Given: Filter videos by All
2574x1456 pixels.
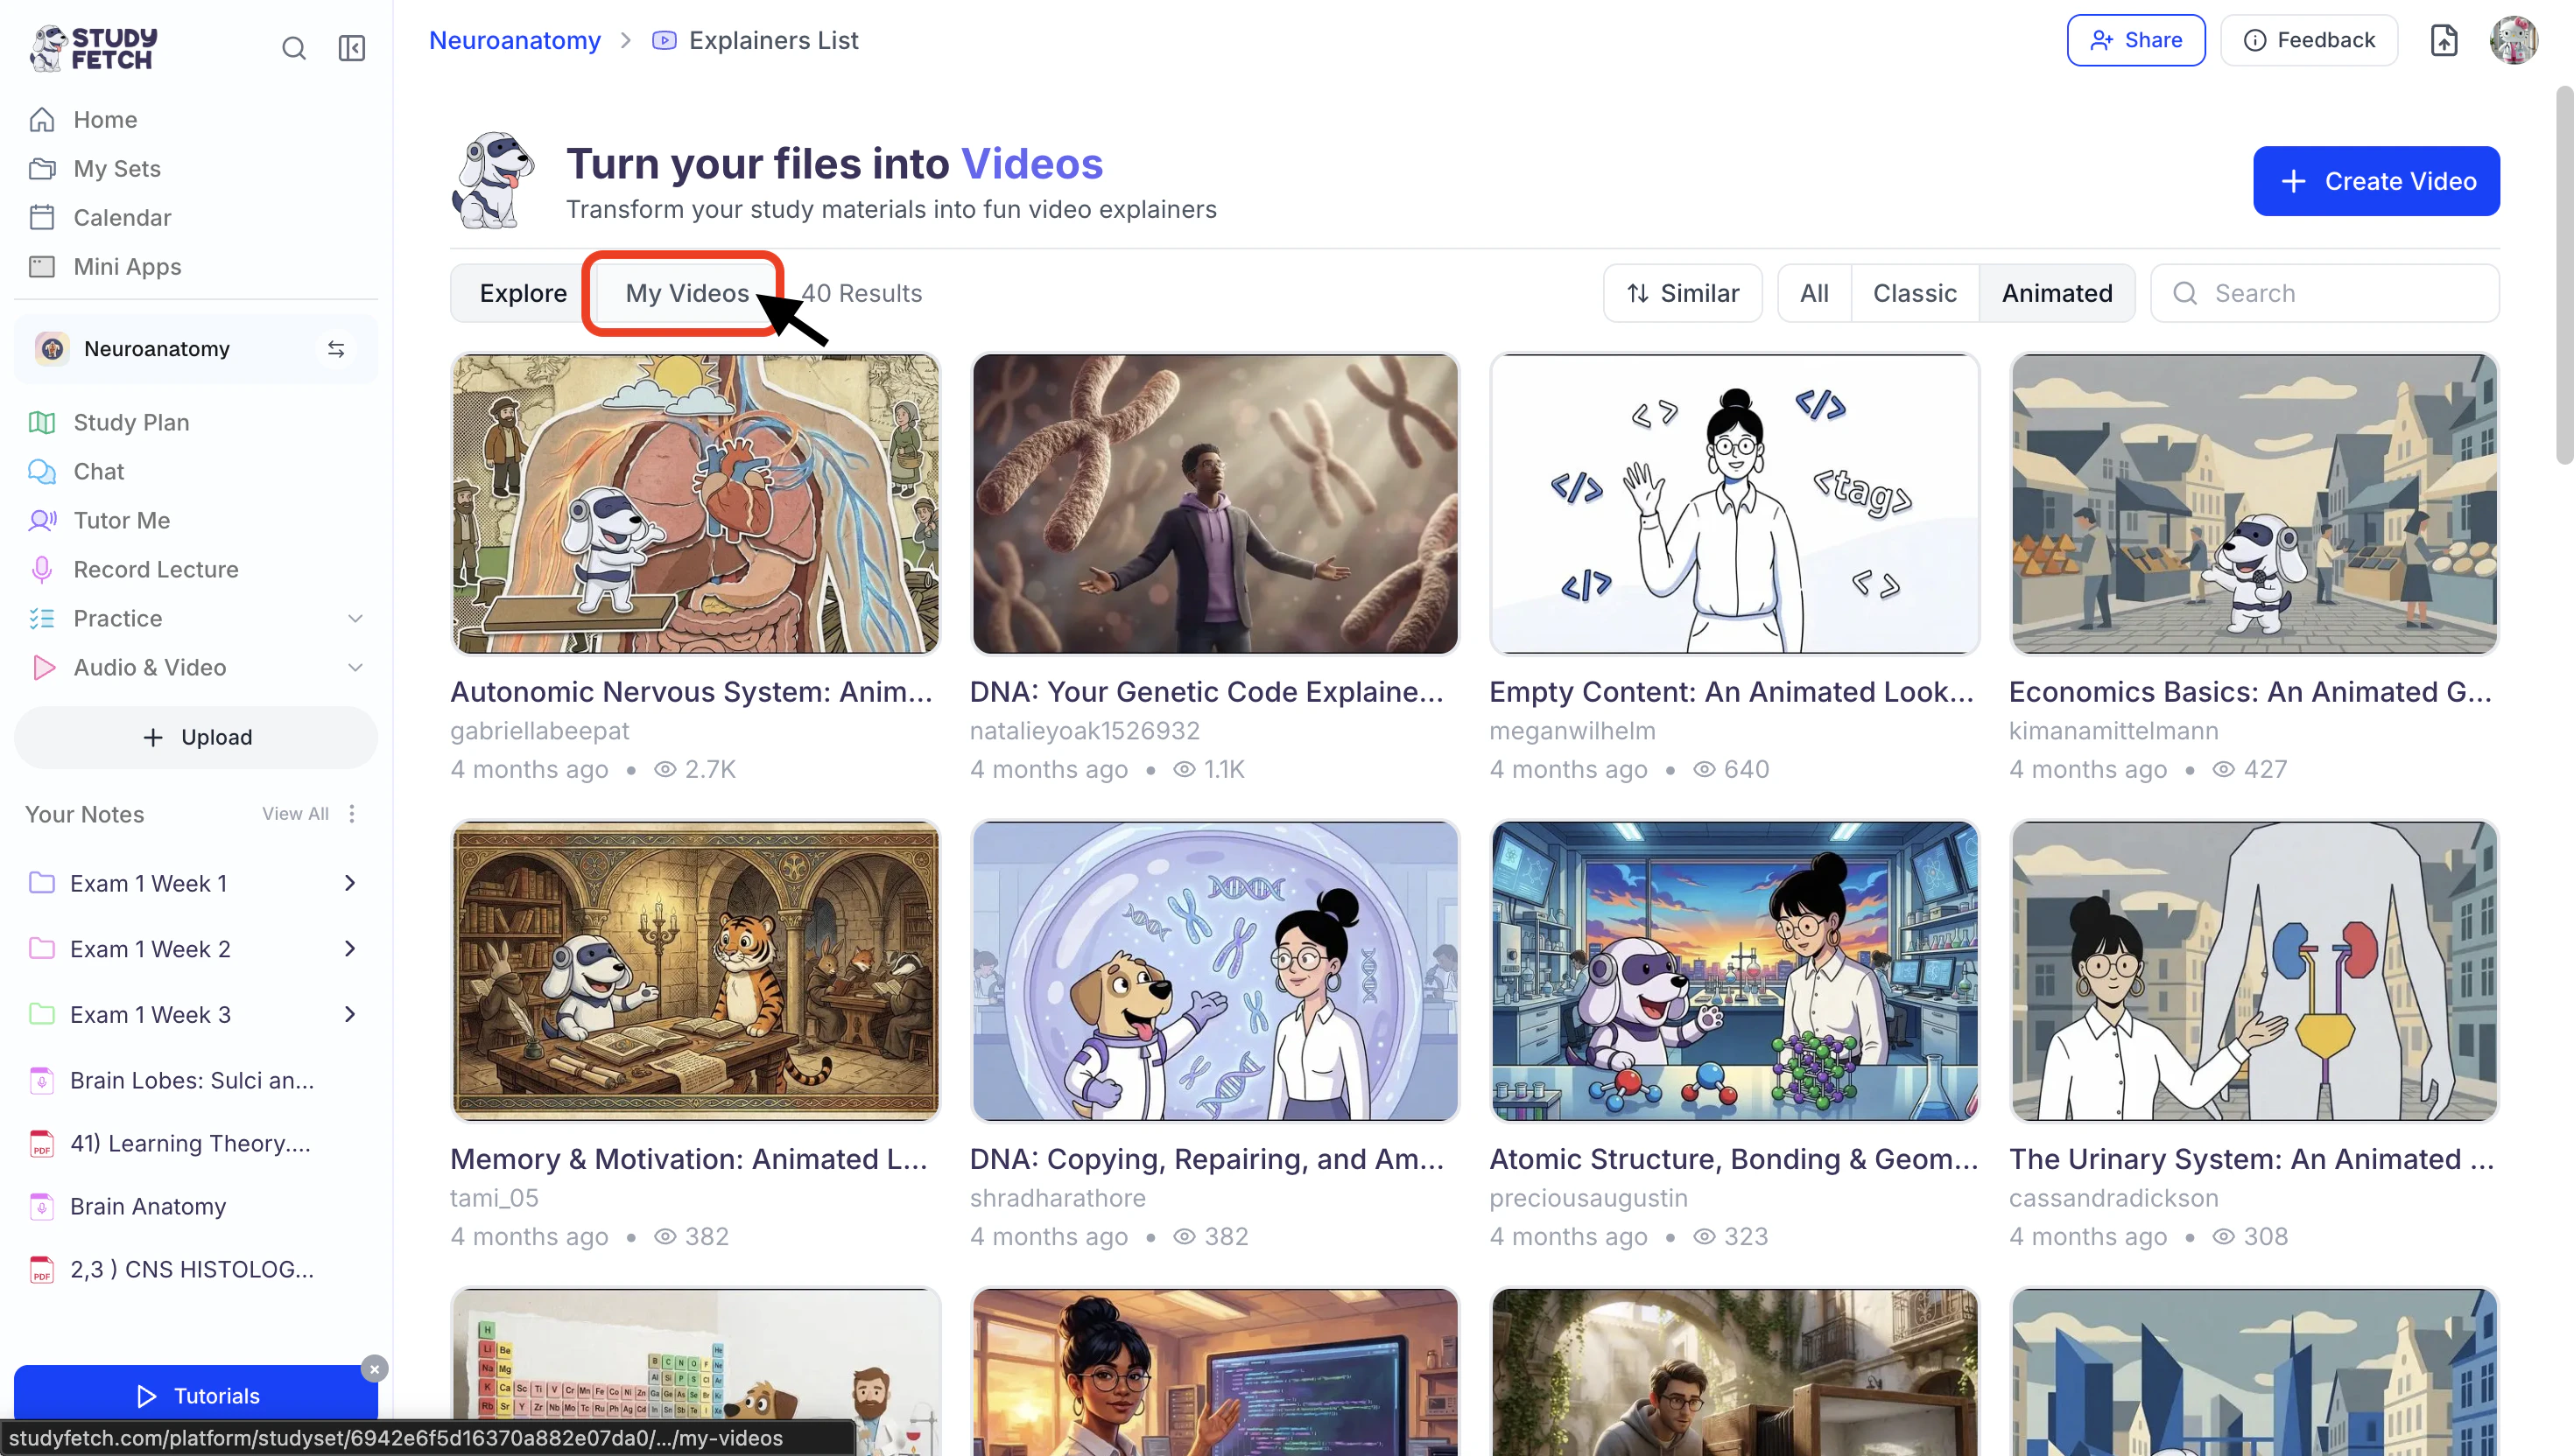Looking at the screenshot, I should coord(1814,294).
